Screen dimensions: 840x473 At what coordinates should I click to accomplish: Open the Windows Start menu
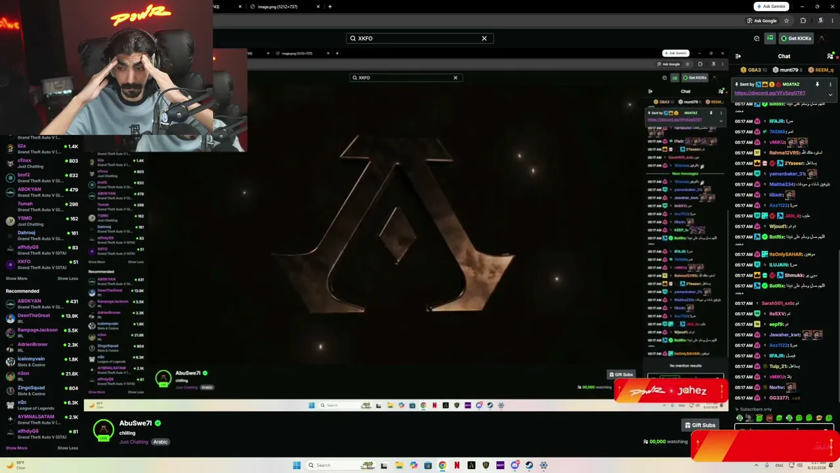click(x=297, y=465)
